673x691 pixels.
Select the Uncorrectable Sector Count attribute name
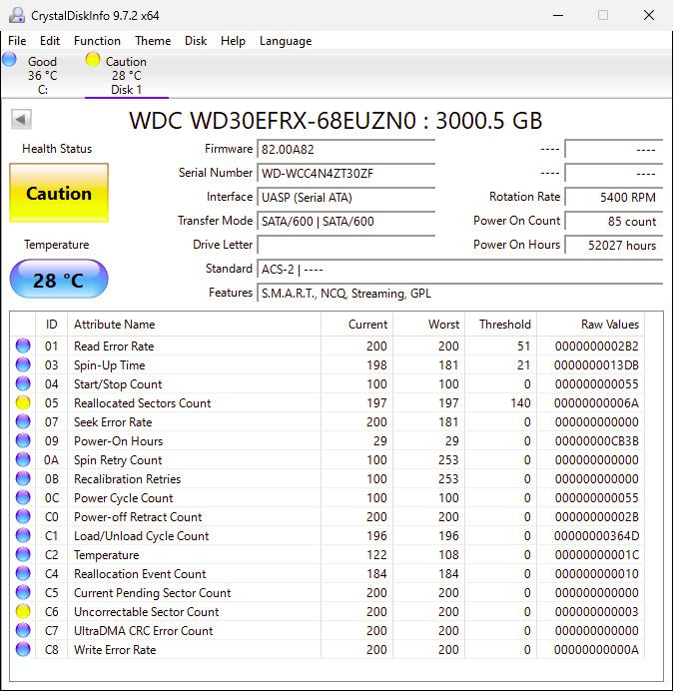(x=147, y=612)
